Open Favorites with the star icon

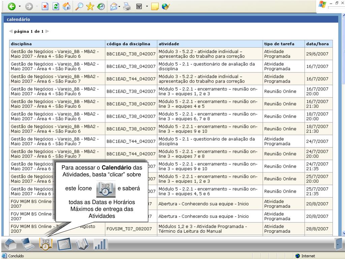(90, 6)
